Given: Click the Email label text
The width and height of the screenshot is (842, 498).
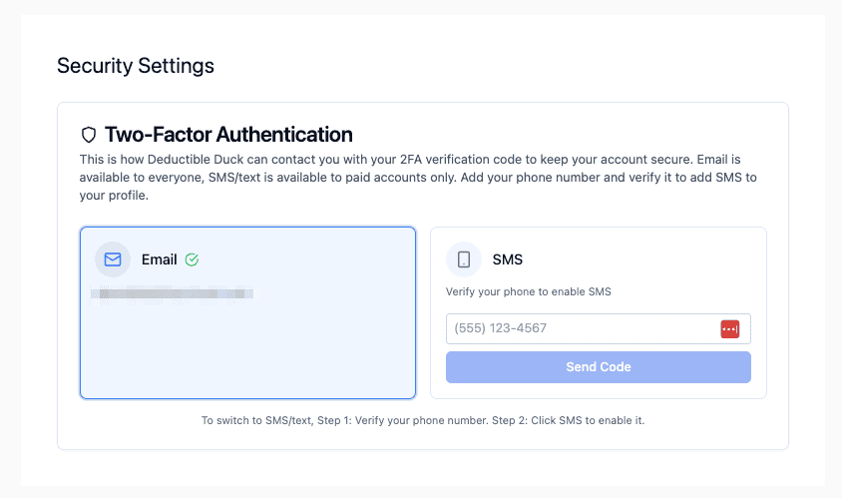Looking at the screenshot, I should 159,259.
